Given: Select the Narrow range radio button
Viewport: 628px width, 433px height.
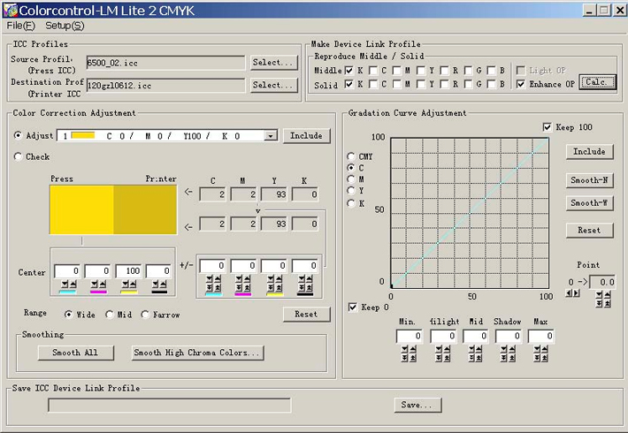Looking at the screenshot, I should pos(145,315).
